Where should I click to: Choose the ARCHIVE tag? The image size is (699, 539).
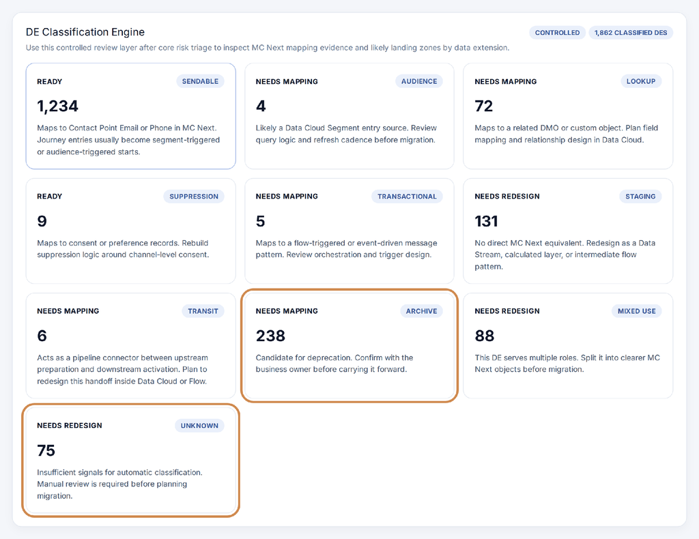pos(421,311)
